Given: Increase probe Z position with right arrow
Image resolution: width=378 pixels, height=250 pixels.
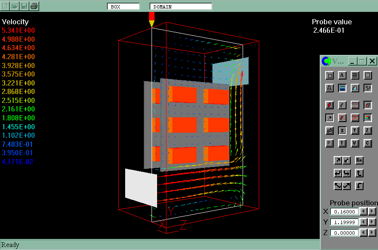Looking at the screenshot, I should click(372, 233).
